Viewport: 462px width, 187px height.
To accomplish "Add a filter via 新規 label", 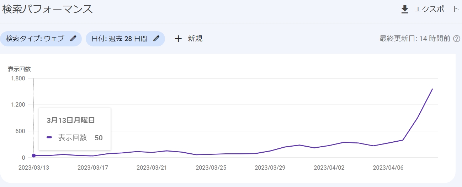I will pos(195,39).
